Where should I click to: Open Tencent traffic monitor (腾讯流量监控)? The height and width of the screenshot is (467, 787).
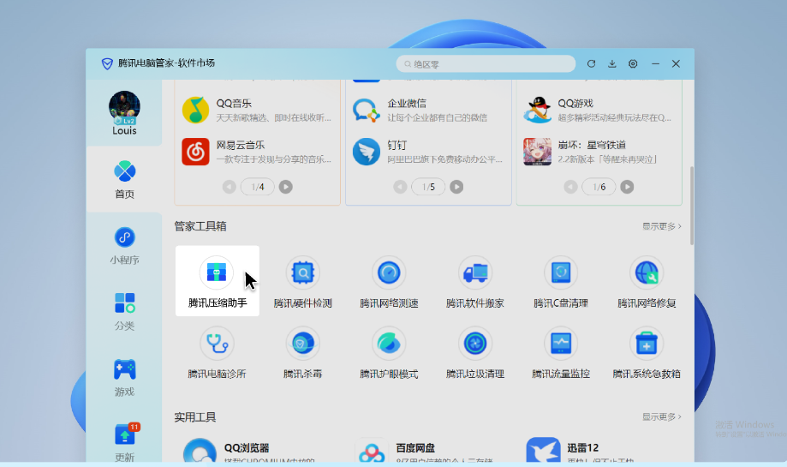(561, 351)
